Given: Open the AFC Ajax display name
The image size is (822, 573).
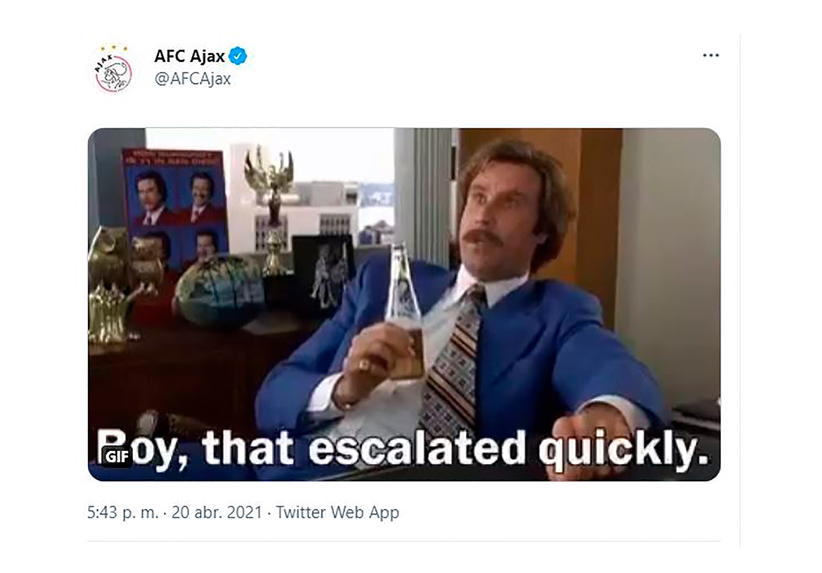Looking at the screenshot, I should (190, 56).
